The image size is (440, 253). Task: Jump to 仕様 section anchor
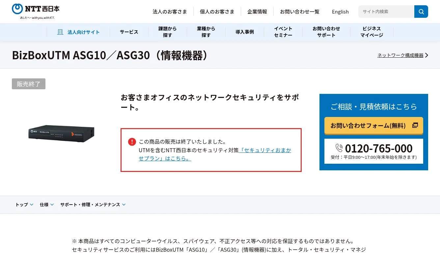[47, 205]
